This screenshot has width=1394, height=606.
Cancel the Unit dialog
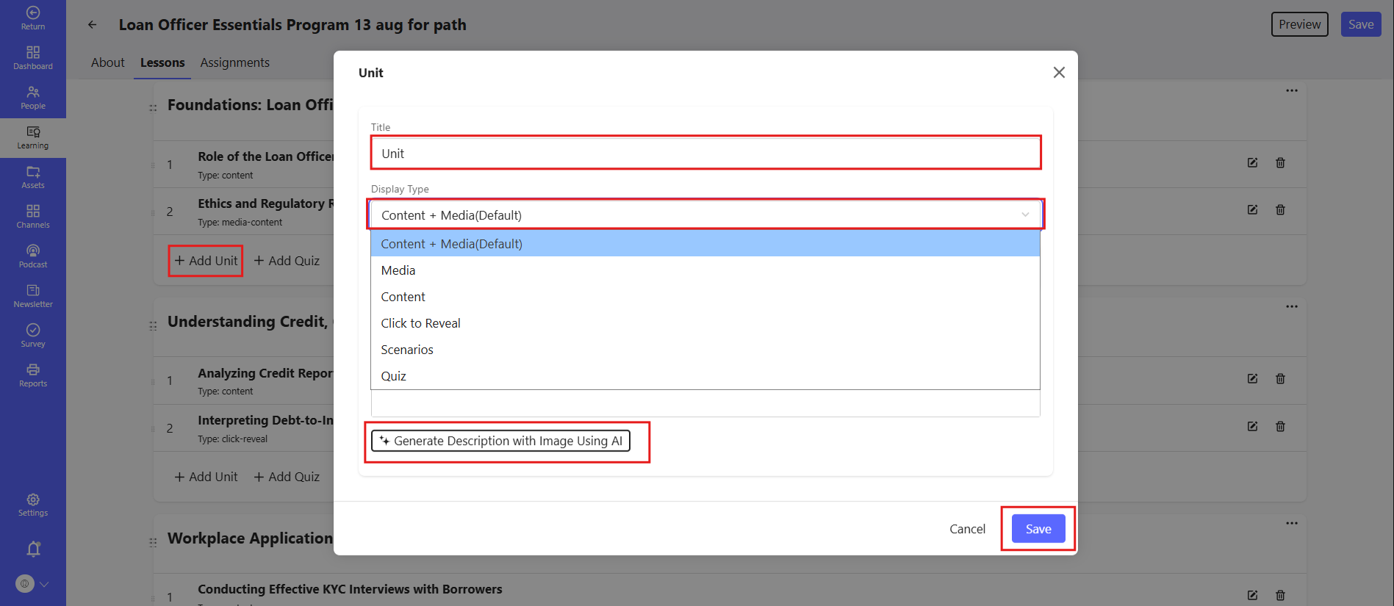(967, 529)
